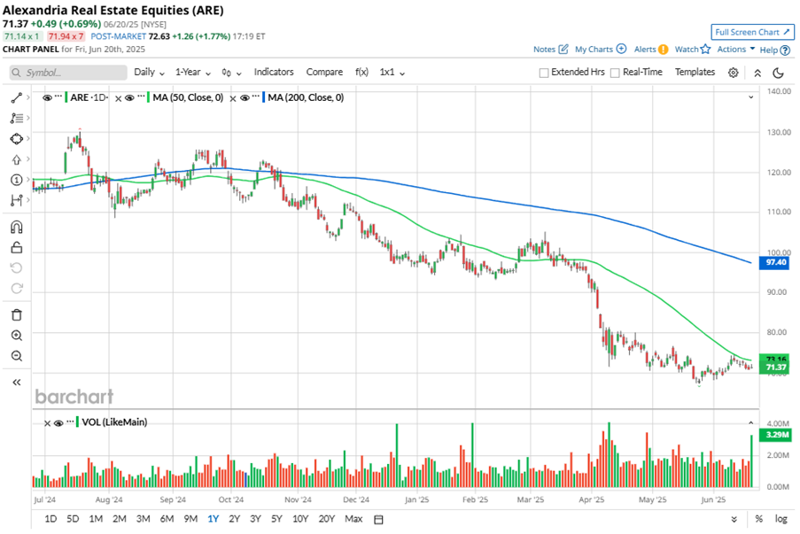The width and height of the screenshot is (800, 534).
Task: Hide the MA (50, Close, 0) line
Action: [x=129, y=98]
